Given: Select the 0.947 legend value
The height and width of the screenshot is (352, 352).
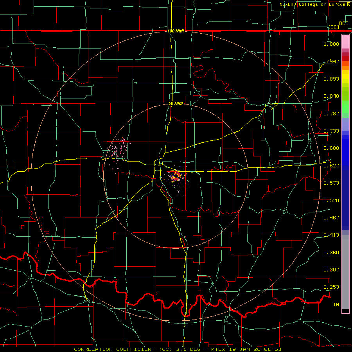Looking at the screenshot, I should pyautogui.click(x=331, y=61).
